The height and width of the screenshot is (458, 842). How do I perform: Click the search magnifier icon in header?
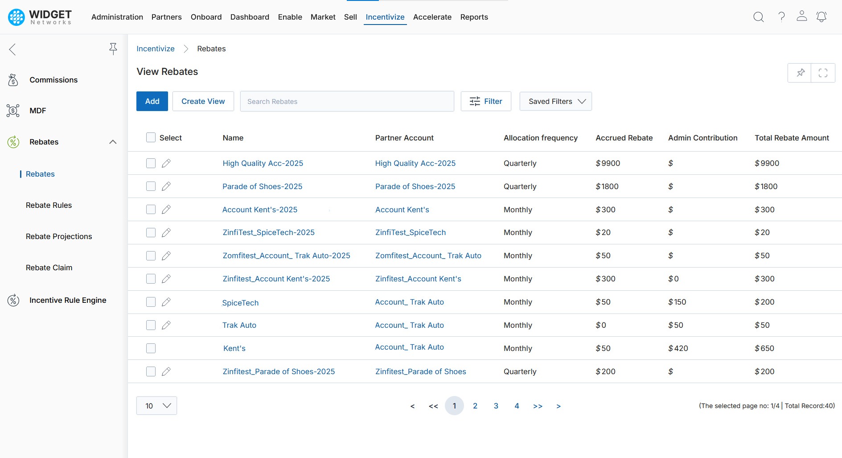click(758, 17)
